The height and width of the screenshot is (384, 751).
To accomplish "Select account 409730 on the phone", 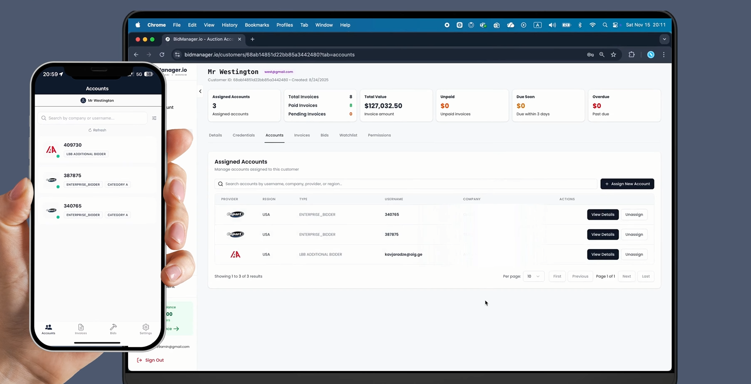I will [97, 149].
